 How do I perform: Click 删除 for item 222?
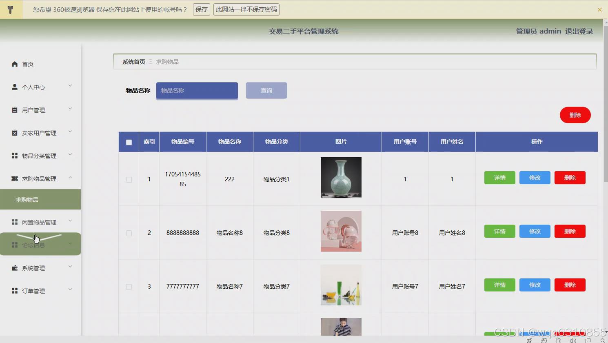pyautogui.click(x=570, y=178)
